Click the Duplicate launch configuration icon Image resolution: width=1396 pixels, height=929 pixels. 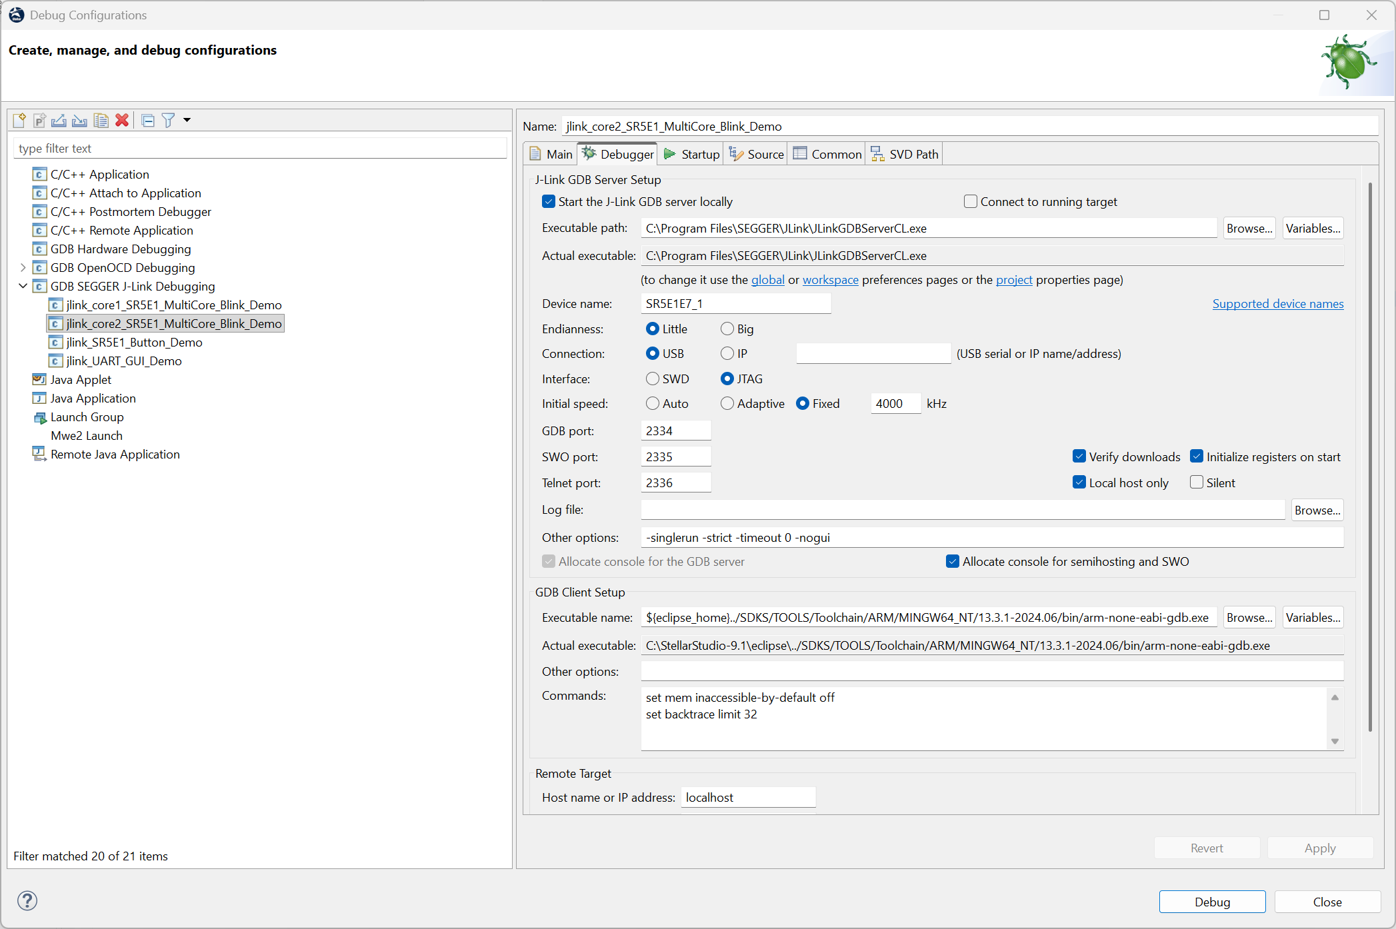click(x=101, y=121)
